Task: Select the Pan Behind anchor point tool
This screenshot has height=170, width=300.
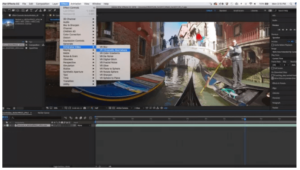Action: tap(18, 10)
